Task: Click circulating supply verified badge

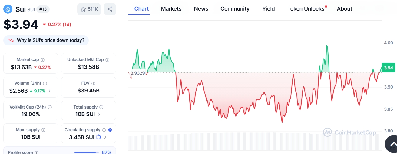Action: (x=110, y=130)
